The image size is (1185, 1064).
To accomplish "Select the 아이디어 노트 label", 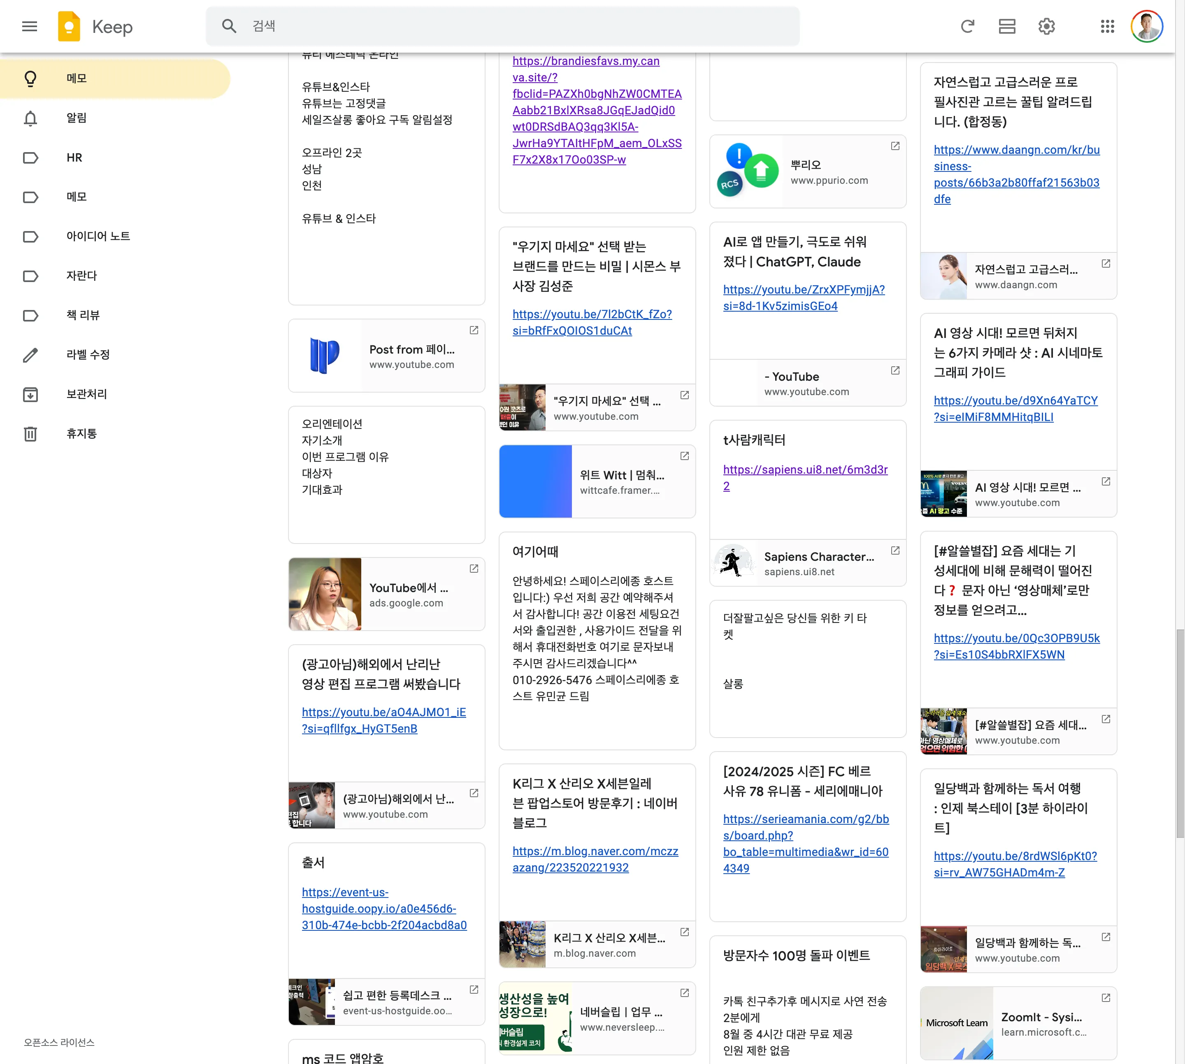I will coord(98,236).
